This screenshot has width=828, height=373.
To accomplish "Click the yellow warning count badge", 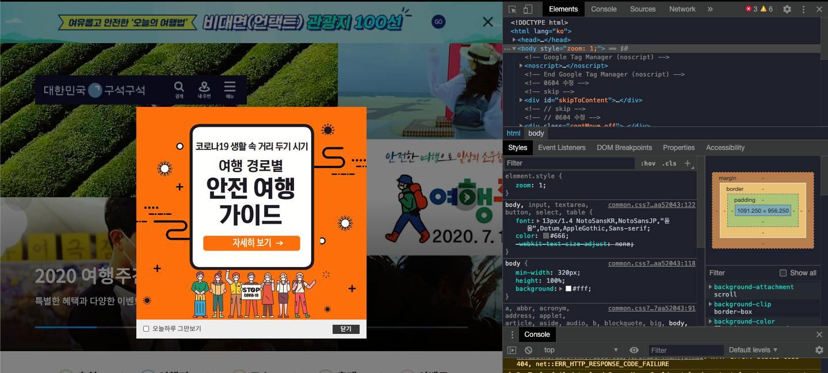I will 767,9.
